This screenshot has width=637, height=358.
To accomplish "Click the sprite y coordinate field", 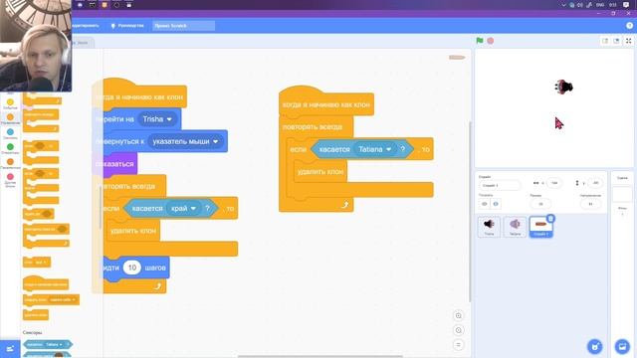I will coord(595,183).
